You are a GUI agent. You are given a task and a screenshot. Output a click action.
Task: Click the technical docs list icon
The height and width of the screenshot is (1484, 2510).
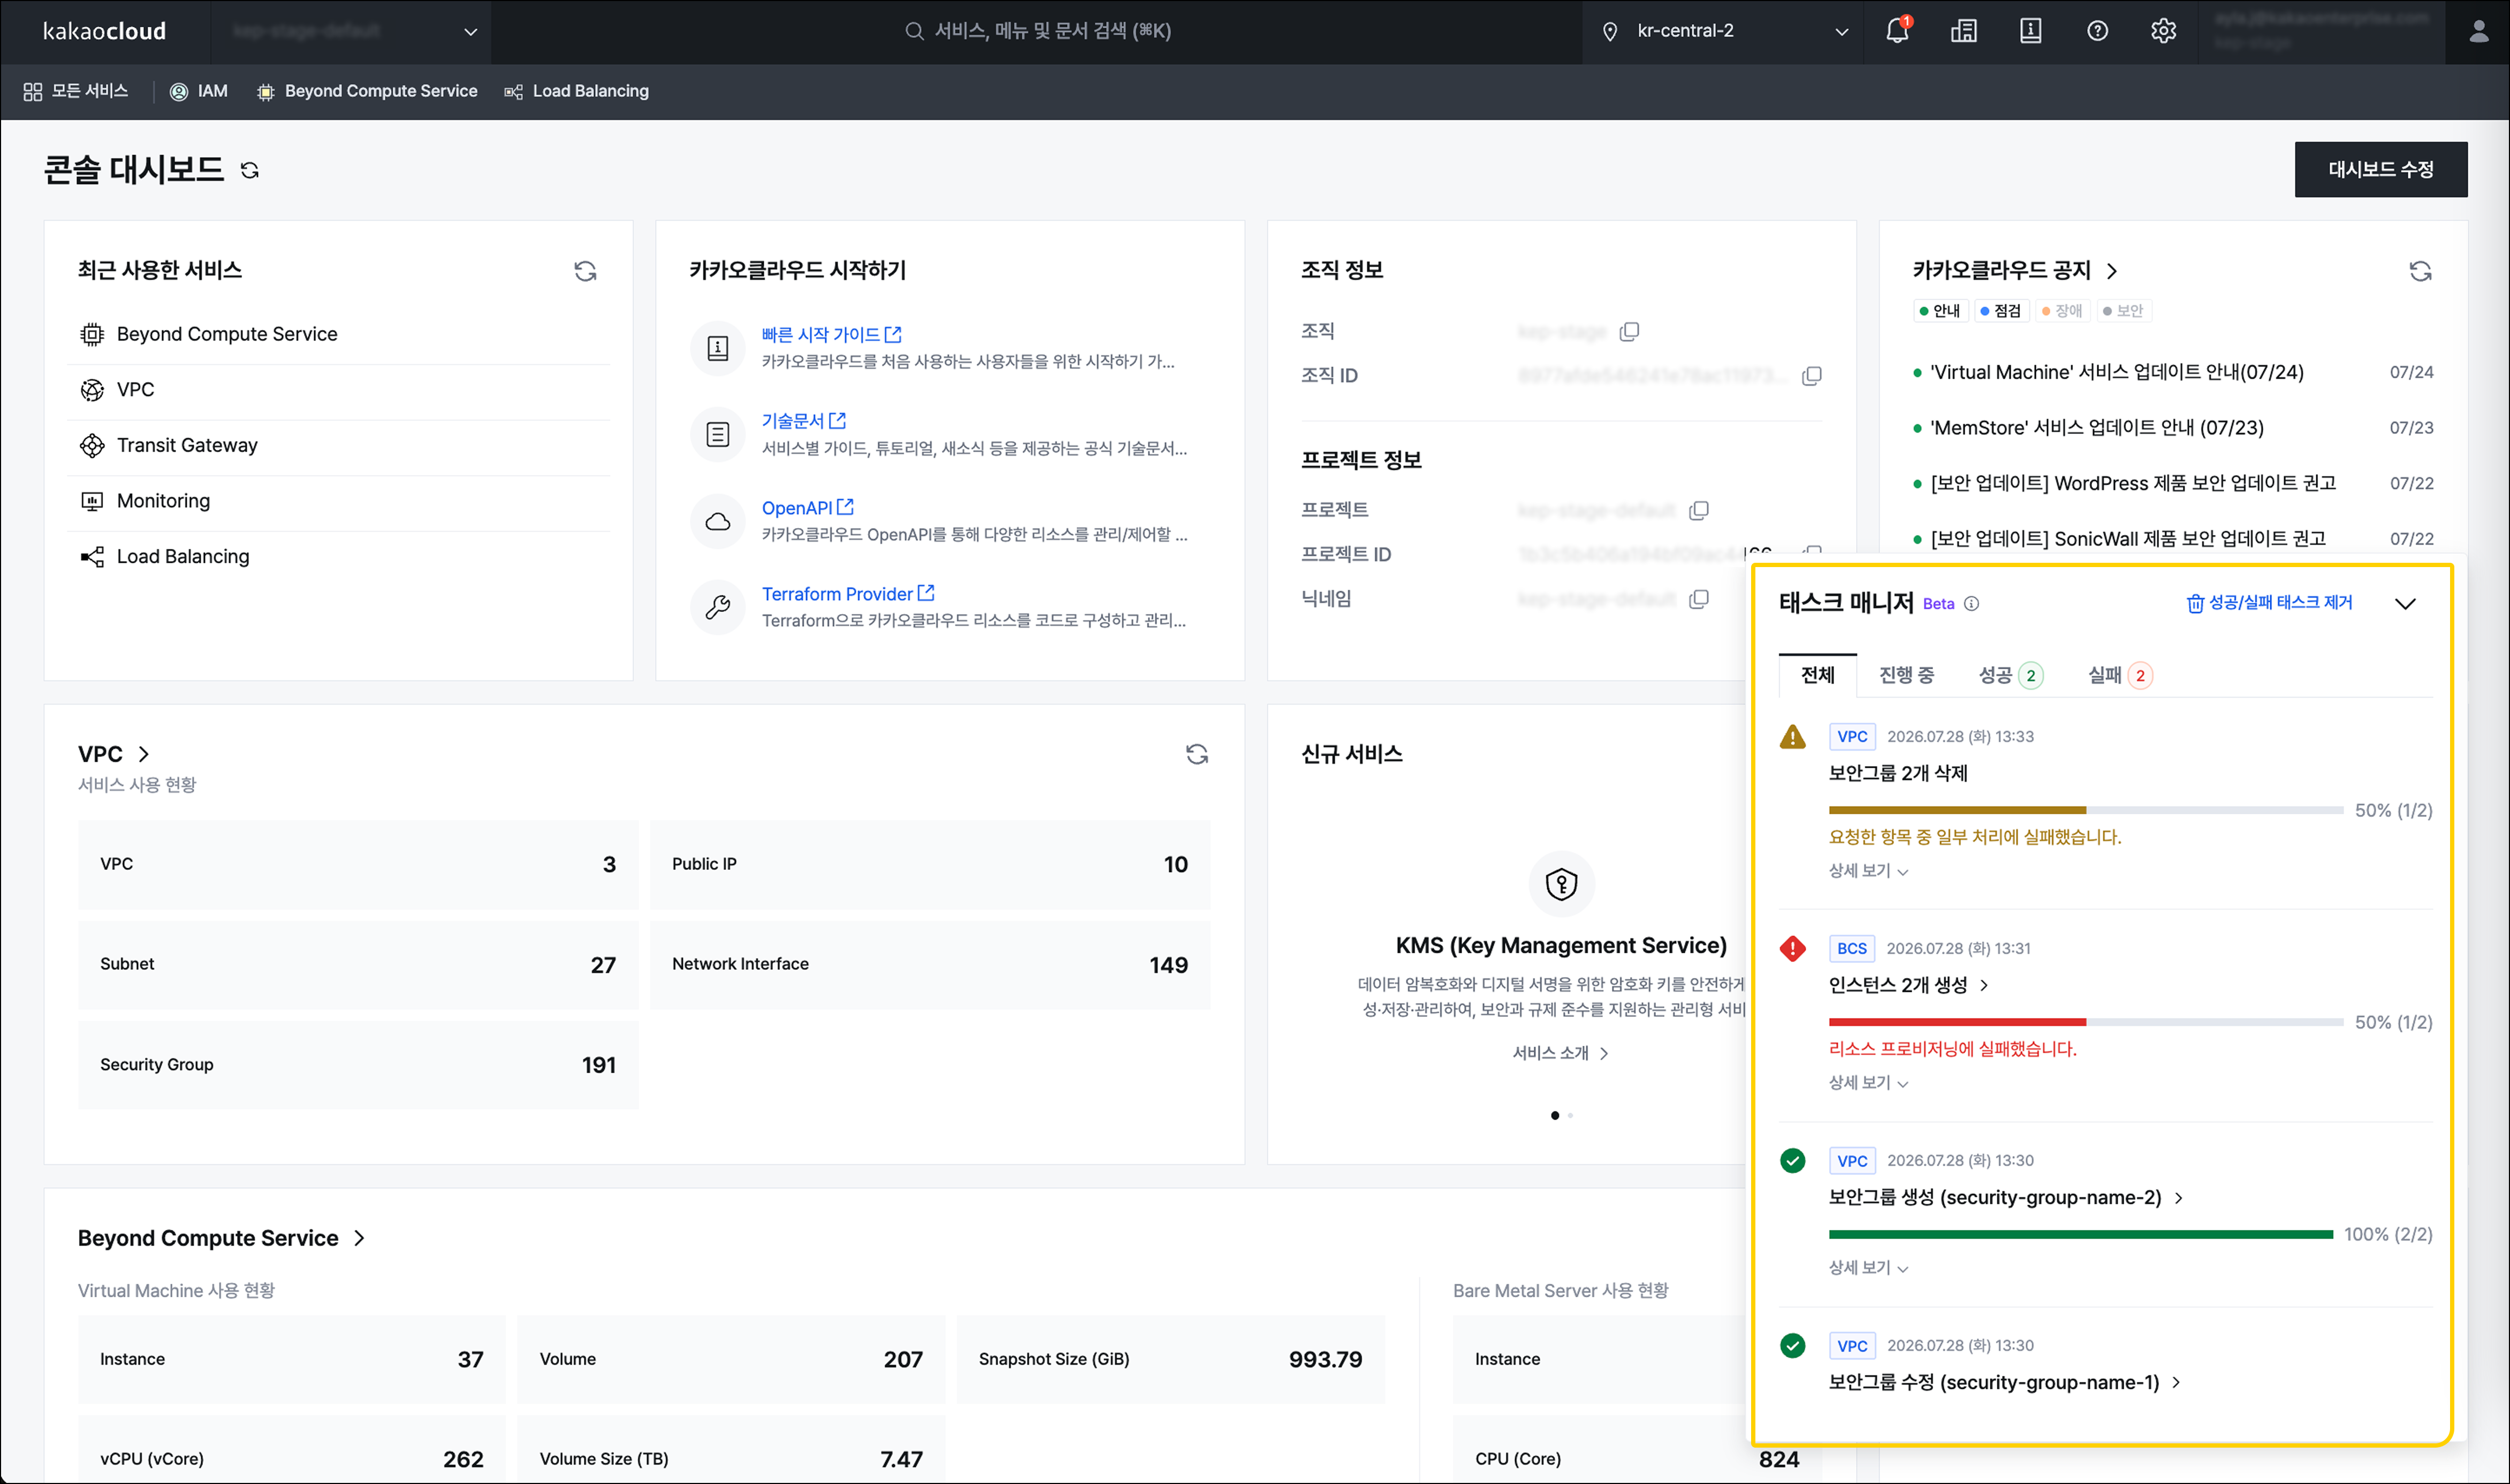point(717,434)
